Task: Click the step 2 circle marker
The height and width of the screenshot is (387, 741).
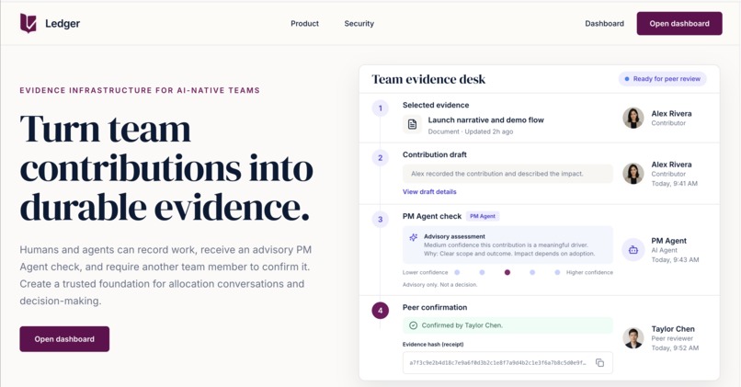Action: [381, 158]
